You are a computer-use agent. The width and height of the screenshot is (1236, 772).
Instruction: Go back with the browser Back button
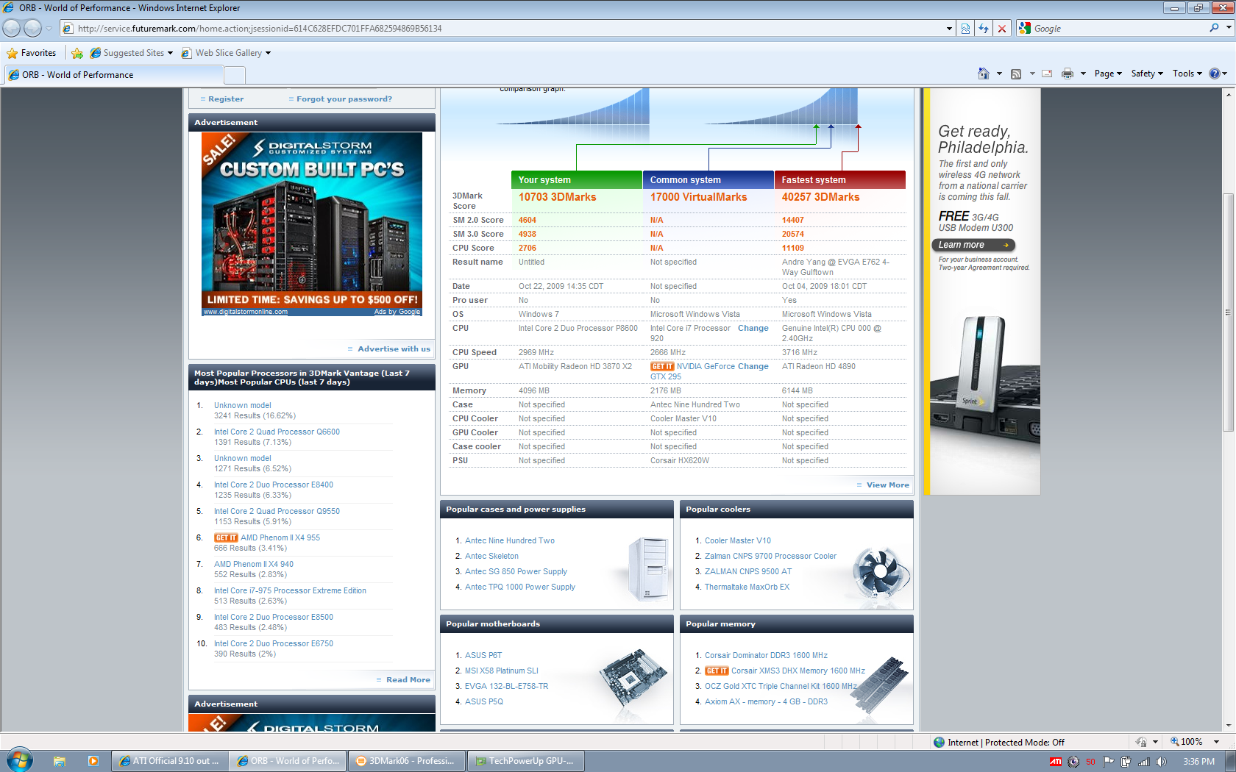12,28
